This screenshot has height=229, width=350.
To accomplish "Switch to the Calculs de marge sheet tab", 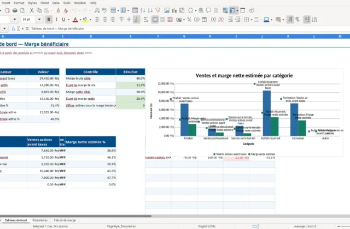I will coord(65,220).
